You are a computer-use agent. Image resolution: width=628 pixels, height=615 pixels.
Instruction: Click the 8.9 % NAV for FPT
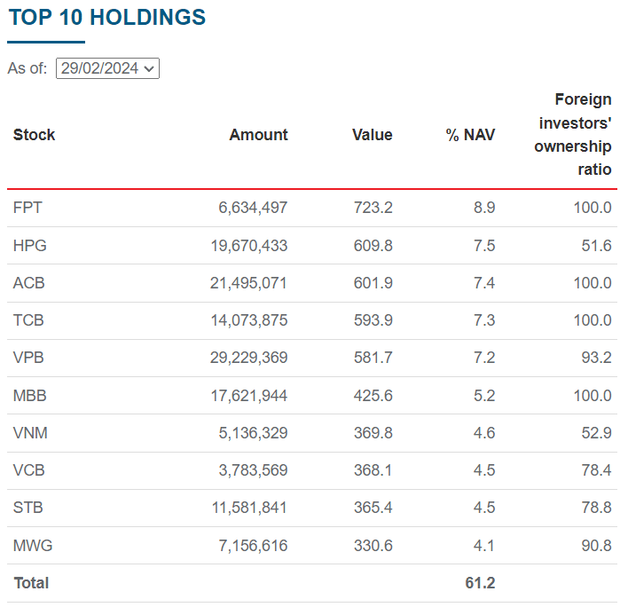coord(484,208)
